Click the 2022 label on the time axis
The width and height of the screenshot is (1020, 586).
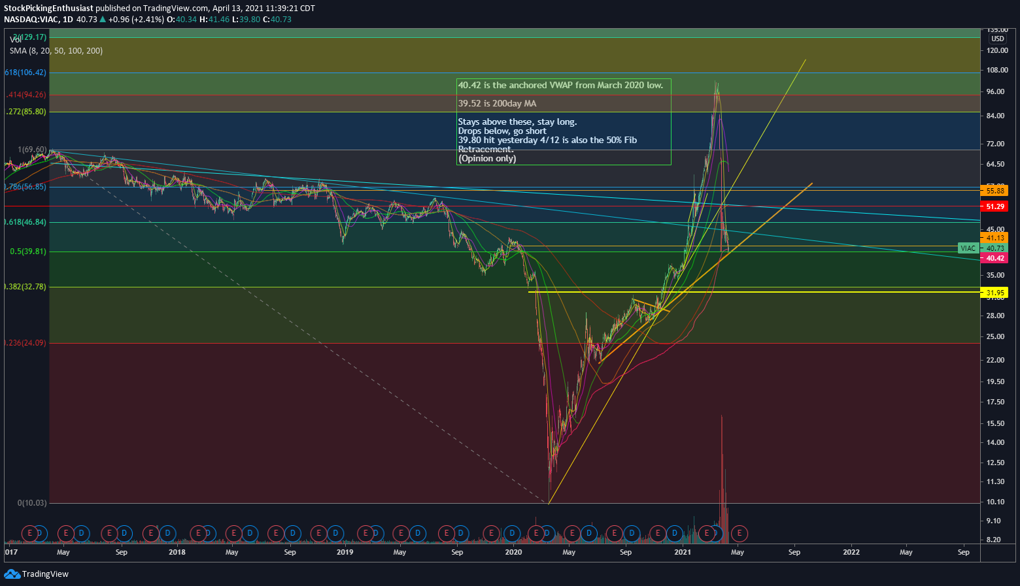851,552
